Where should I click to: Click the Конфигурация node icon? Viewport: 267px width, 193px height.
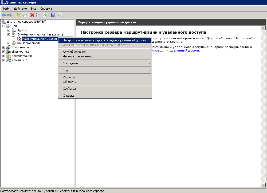pos(9,56)
